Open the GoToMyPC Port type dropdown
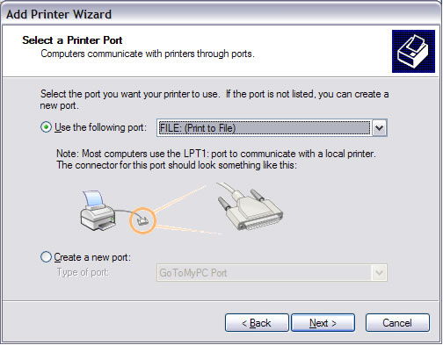 [x=272, y=273]
